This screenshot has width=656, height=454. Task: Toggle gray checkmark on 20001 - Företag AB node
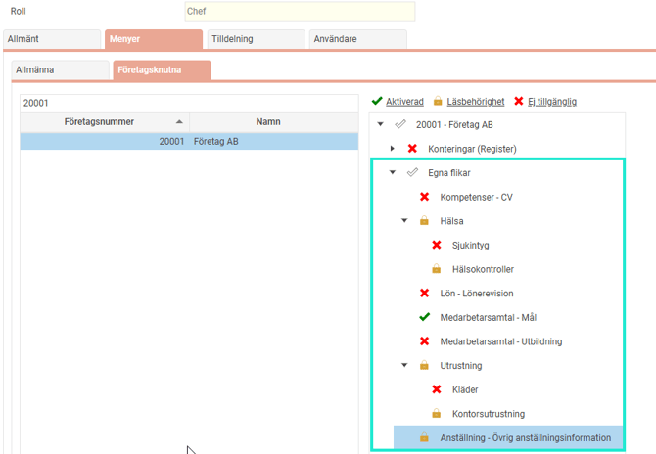399,124
